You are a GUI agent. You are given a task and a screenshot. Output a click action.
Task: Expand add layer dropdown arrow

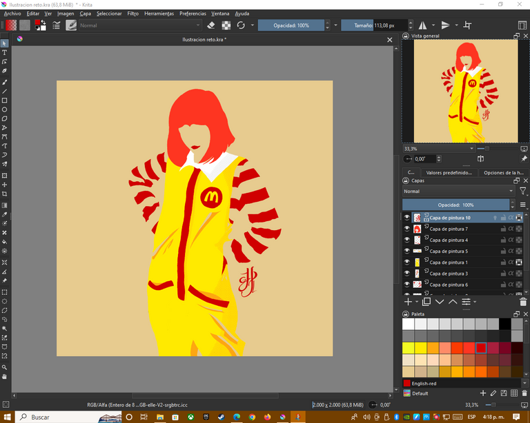click(x=417, y=302)
